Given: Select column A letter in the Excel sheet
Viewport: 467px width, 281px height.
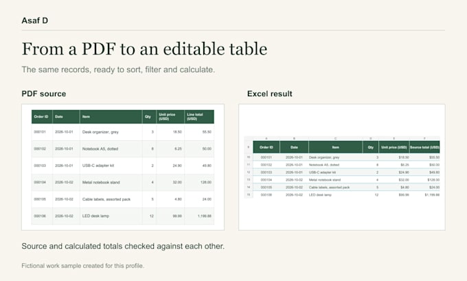Looking at the screenshot, I should point(266,139).
